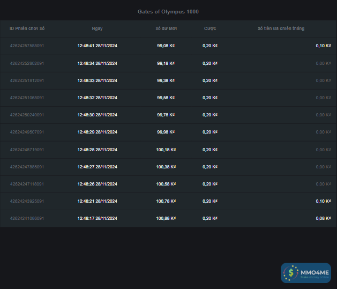Open the session ID in the 12:48:17 row
Image resolution: width=337 pixels, height=289 pixels.
27,218
